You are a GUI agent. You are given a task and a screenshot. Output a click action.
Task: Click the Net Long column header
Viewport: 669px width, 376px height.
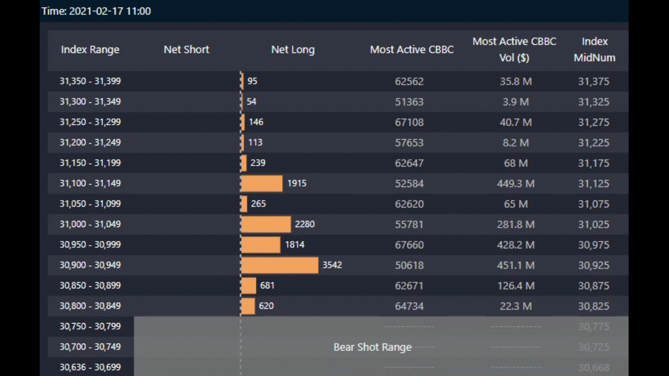pos(293,49)
